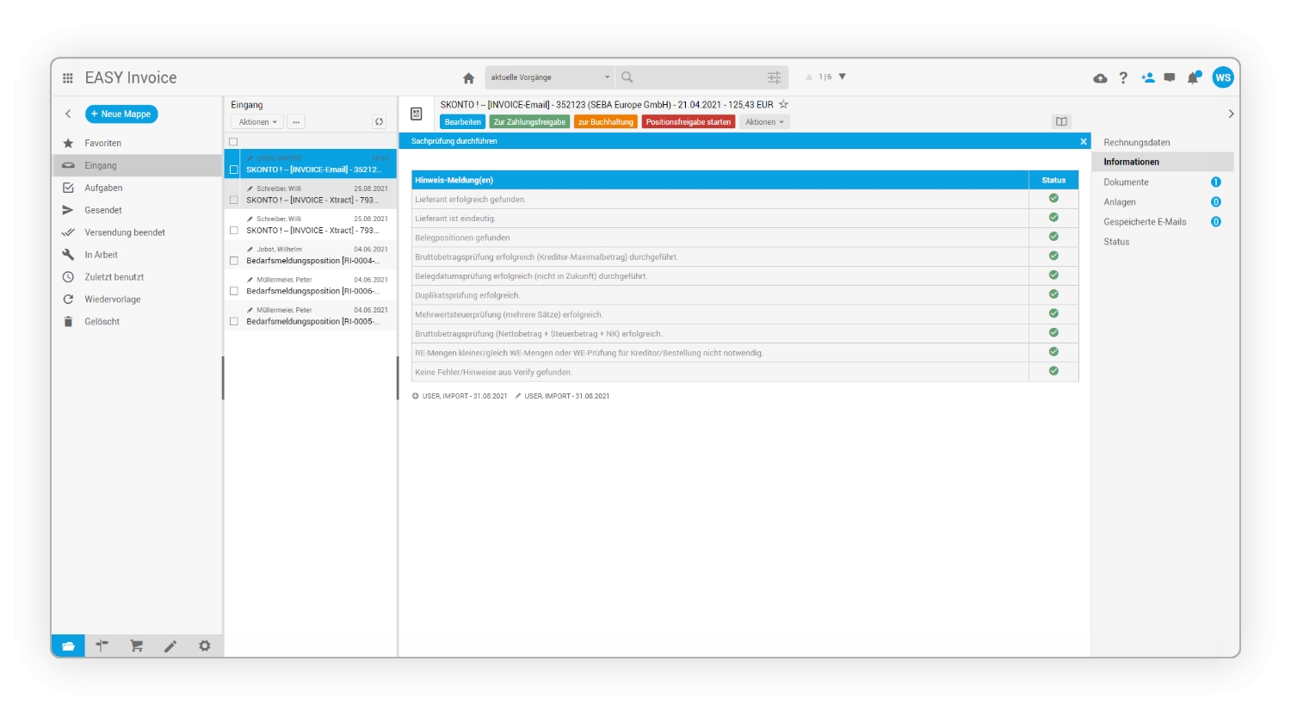Screen dimensions: 1291x717
Task: Check the SKONTO INVOICE-Email 35212 row checkbox
Action: [x=234, y=170]
